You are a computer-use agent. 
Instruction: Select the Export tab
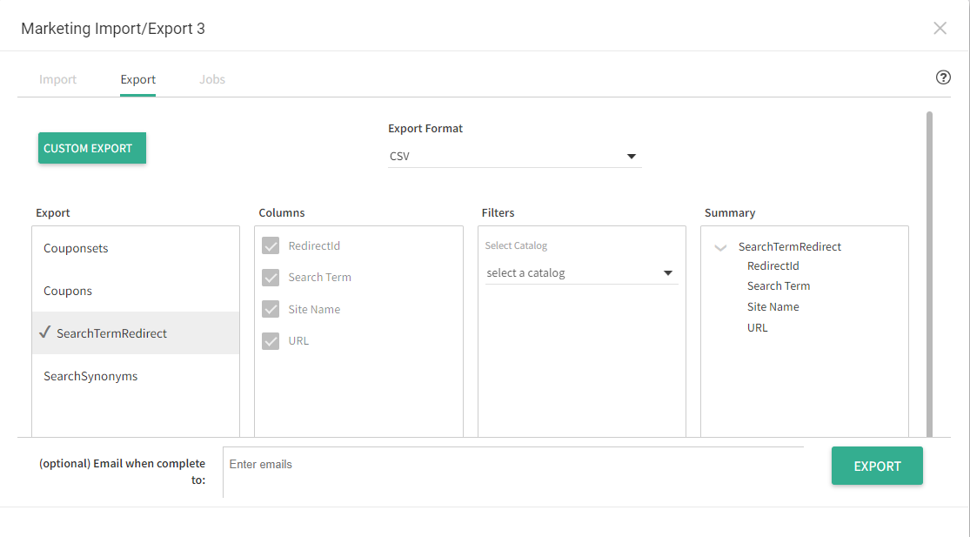(137, 78)
